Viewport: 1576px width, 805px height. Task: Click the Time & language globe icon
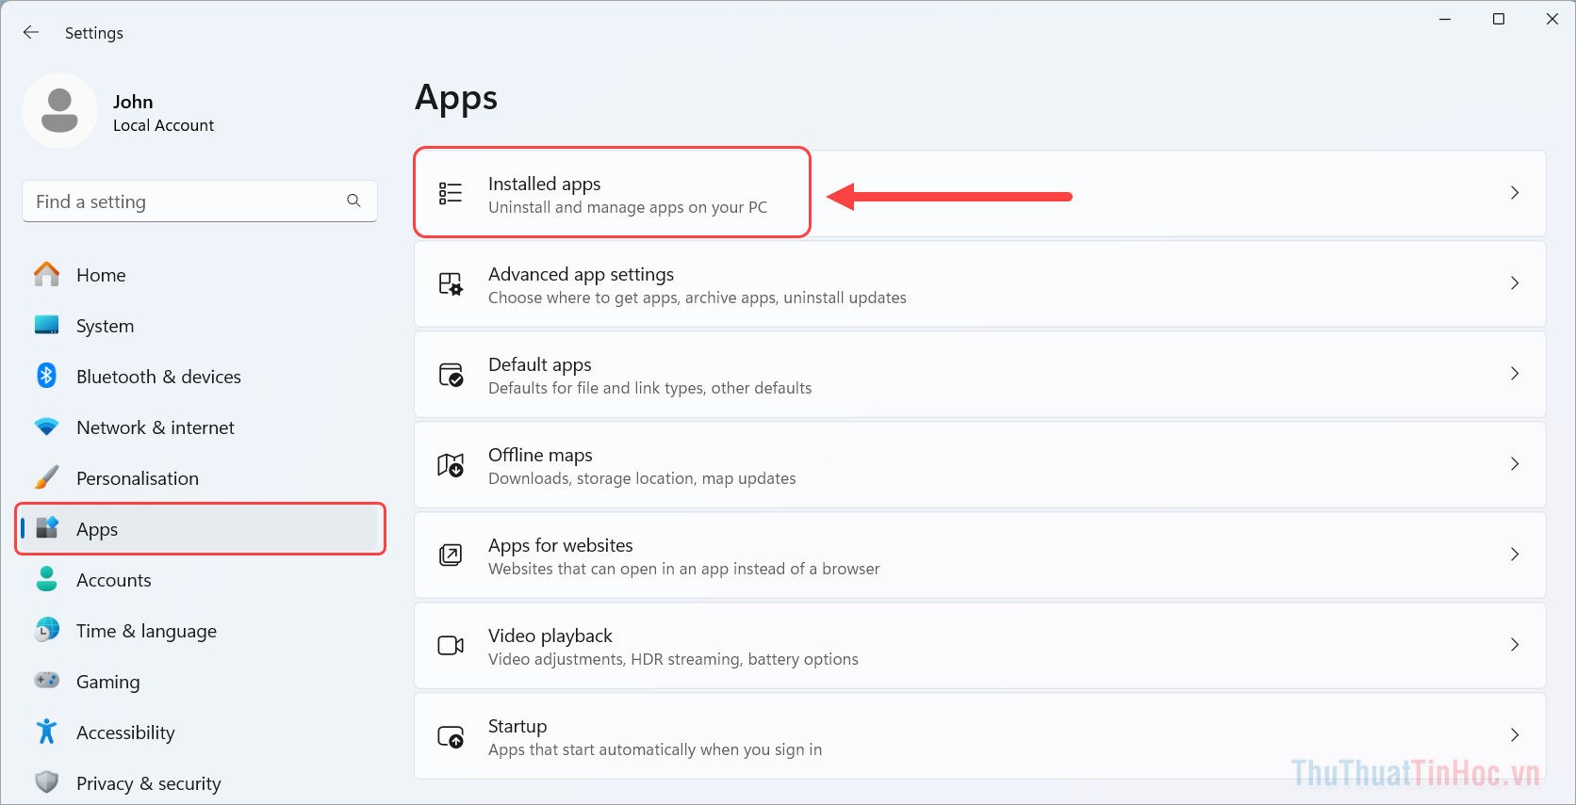46,630
